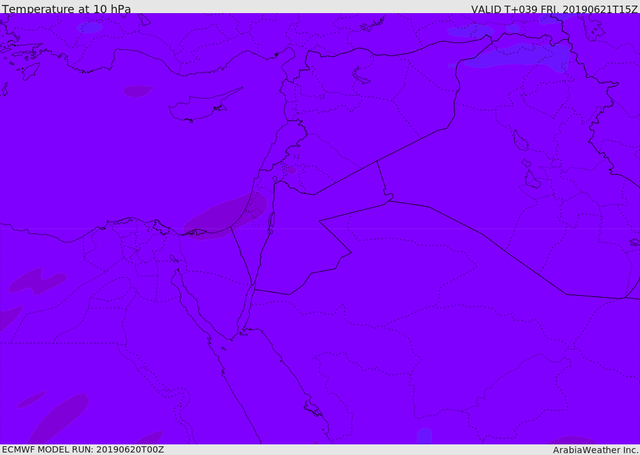Viewport: 640px width, 455px height.
Task: Click the large light-blue patch in northeast
Action: [519, 57]
